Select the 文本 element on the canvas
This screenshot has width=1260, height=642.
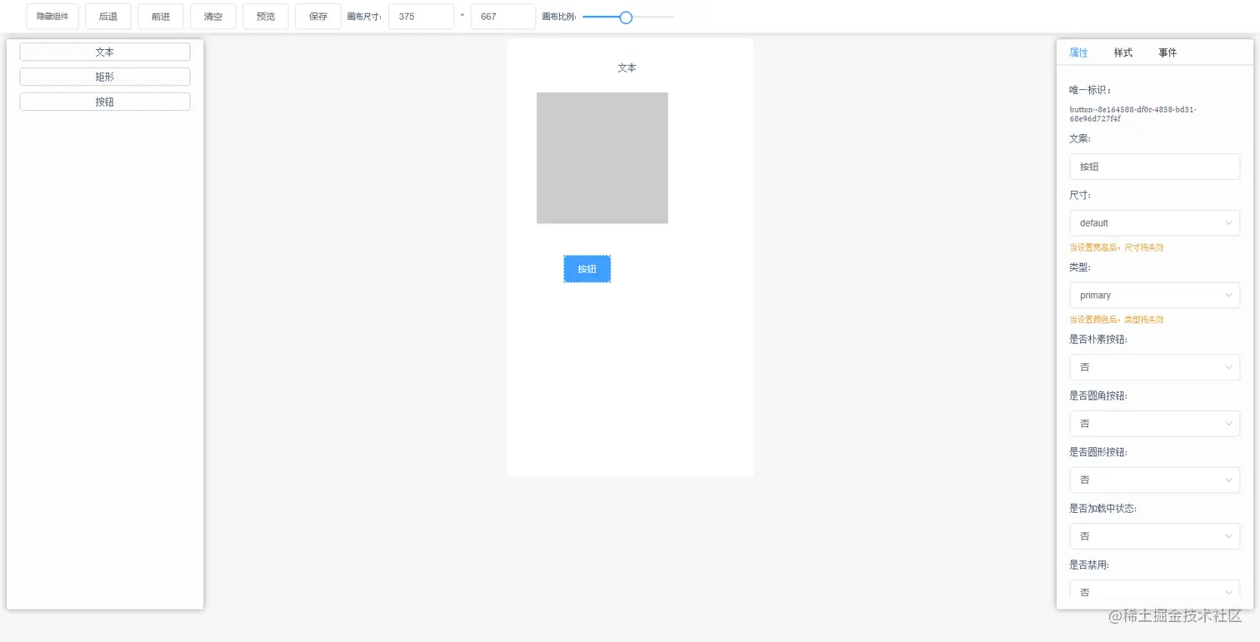tap(627, 68)
